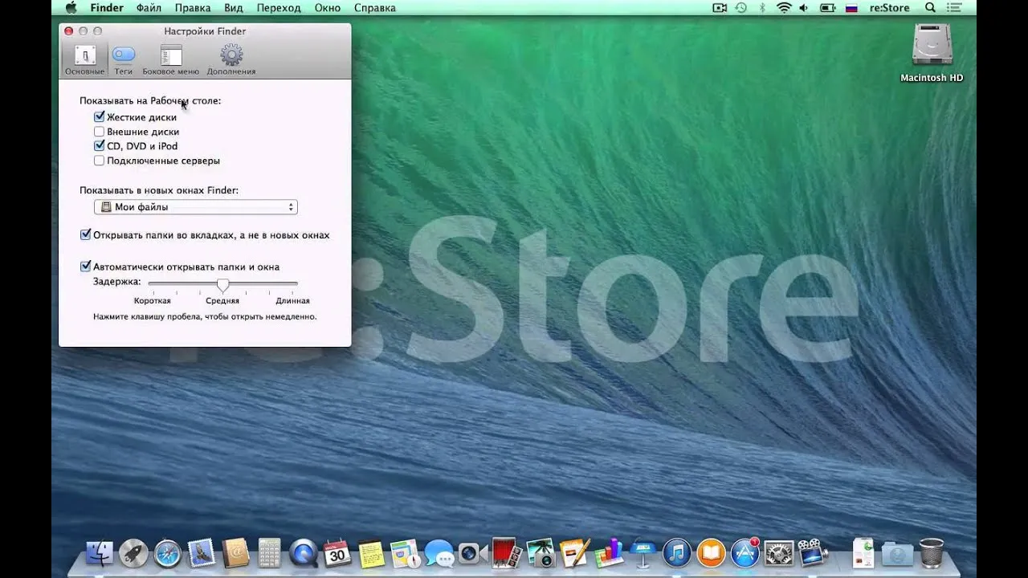
Task: Open App Store from the Dock
Action: (x=745, y=552)
